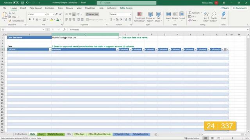Image resolution: width=250 pixels, height=140 pixels.
Task: Apply Bold formatting
Action: [30, 19]
